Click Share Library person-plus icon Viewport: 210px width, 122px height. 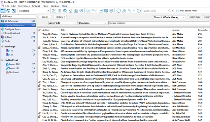click(x=124, y=11)
